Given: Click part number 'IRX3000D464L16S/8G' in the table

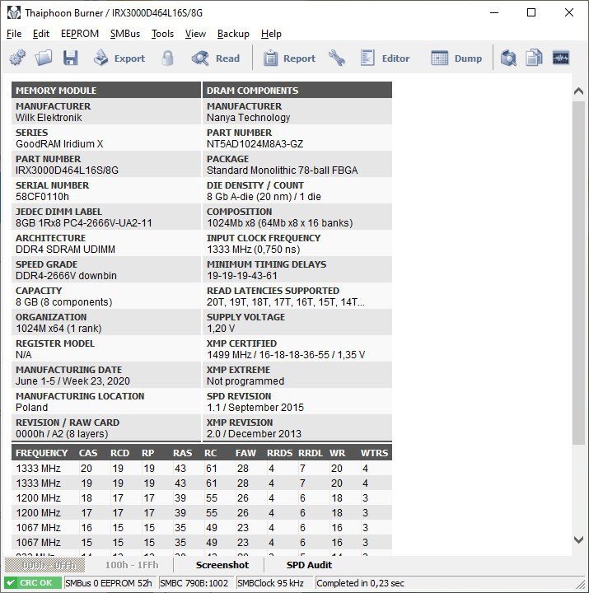Looking at the screenshot, I should coord(67,170).
